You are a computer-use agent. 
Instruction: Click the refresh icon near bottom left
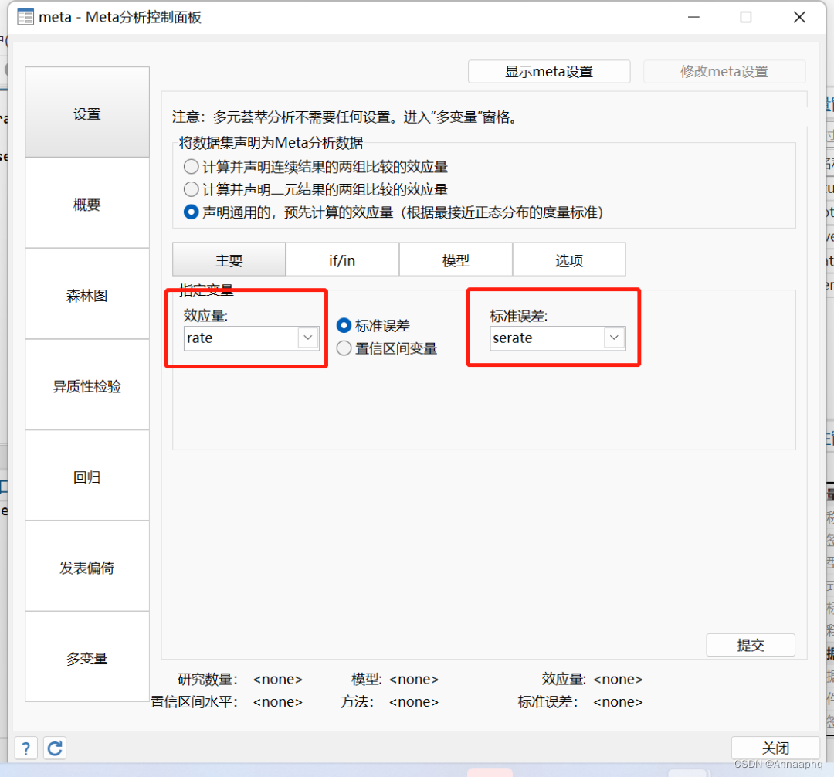coord(54,748)
